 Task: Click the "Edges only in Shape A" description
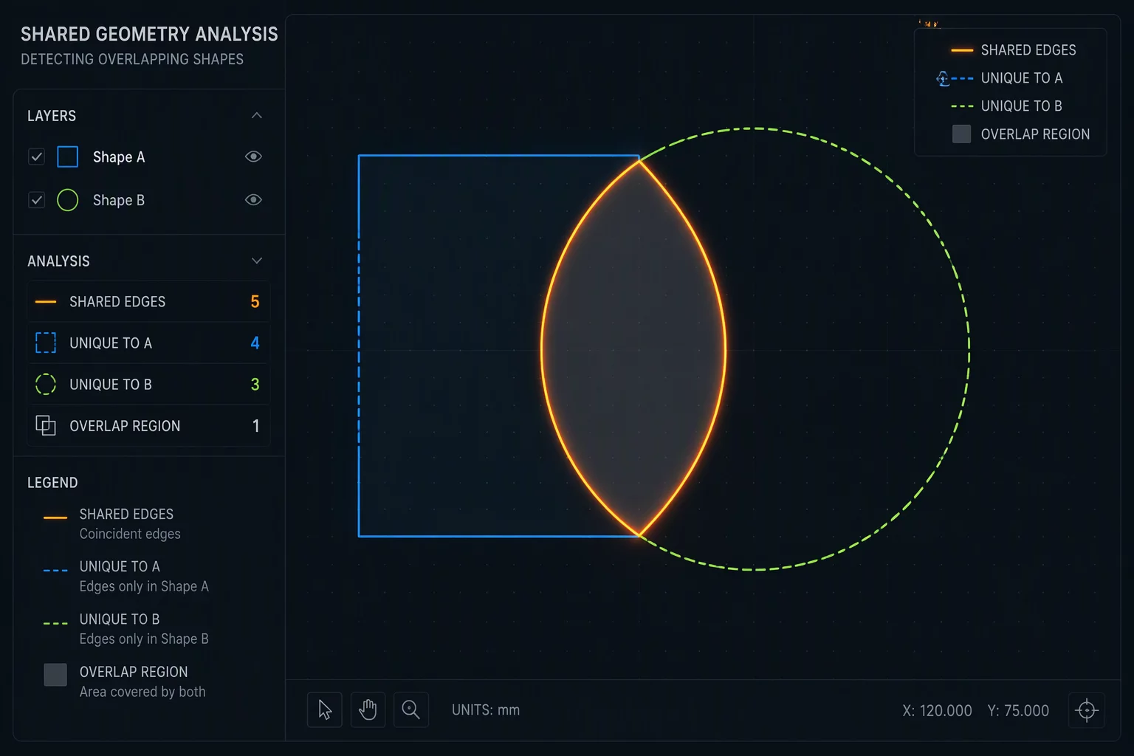pyautogui.click(x=144, y=586)
